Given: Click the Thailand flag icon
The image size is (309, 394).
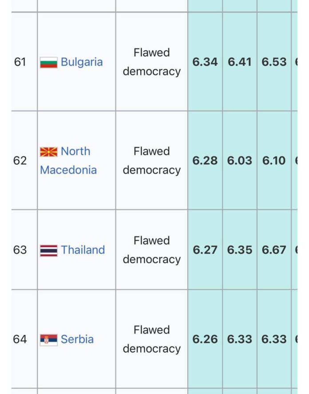Looking at the screenshot, I should pyautogui.click(x=48, y=250).
